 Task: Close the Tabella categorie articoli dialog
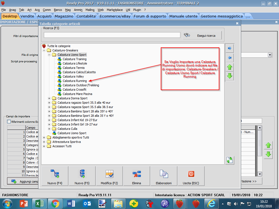pos(237,23)
